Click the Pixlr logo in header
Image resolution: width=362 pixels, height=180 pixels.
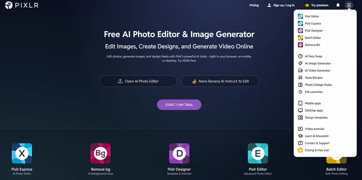(x=22, y=5)
